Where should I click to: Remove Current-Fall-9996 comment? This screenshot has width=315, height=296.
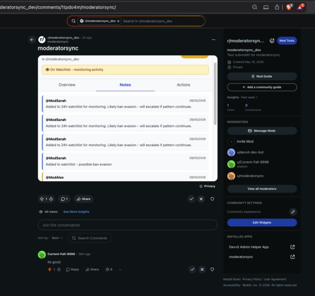[x=202, y=270]
